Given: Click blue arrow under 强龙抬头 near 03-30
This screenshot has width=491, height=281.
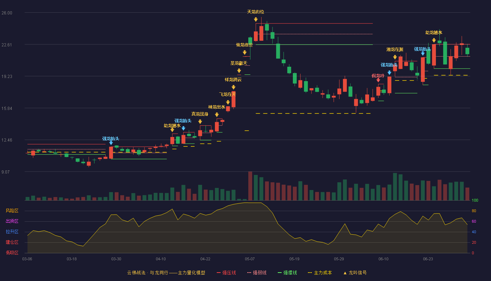Looking at the screenshot, I should (x=111, y=143).
